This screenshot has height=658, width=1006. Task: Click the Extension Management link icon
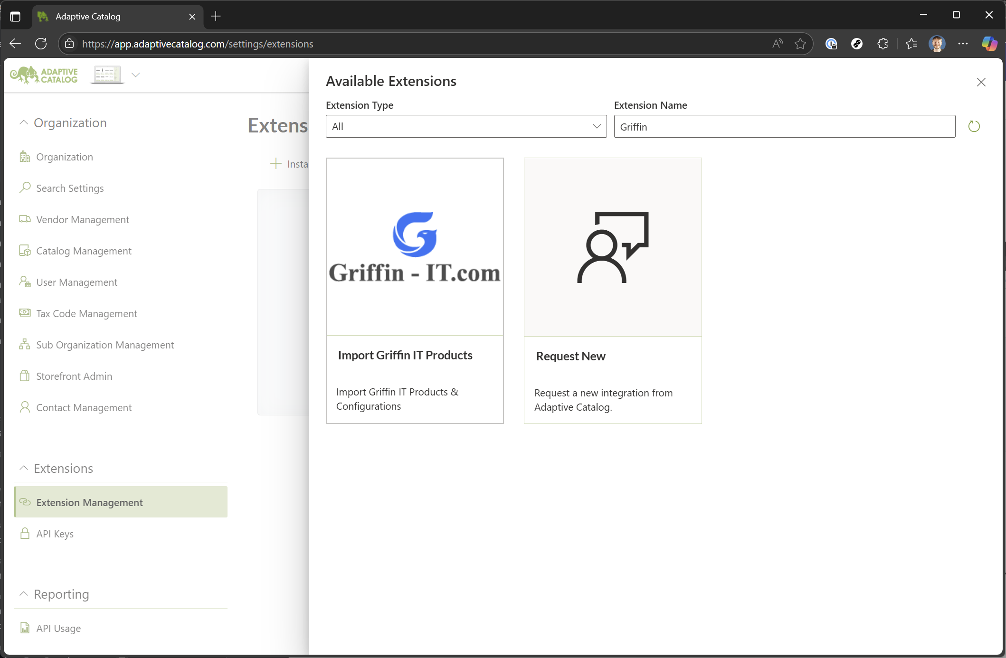(x=25, y=502)
